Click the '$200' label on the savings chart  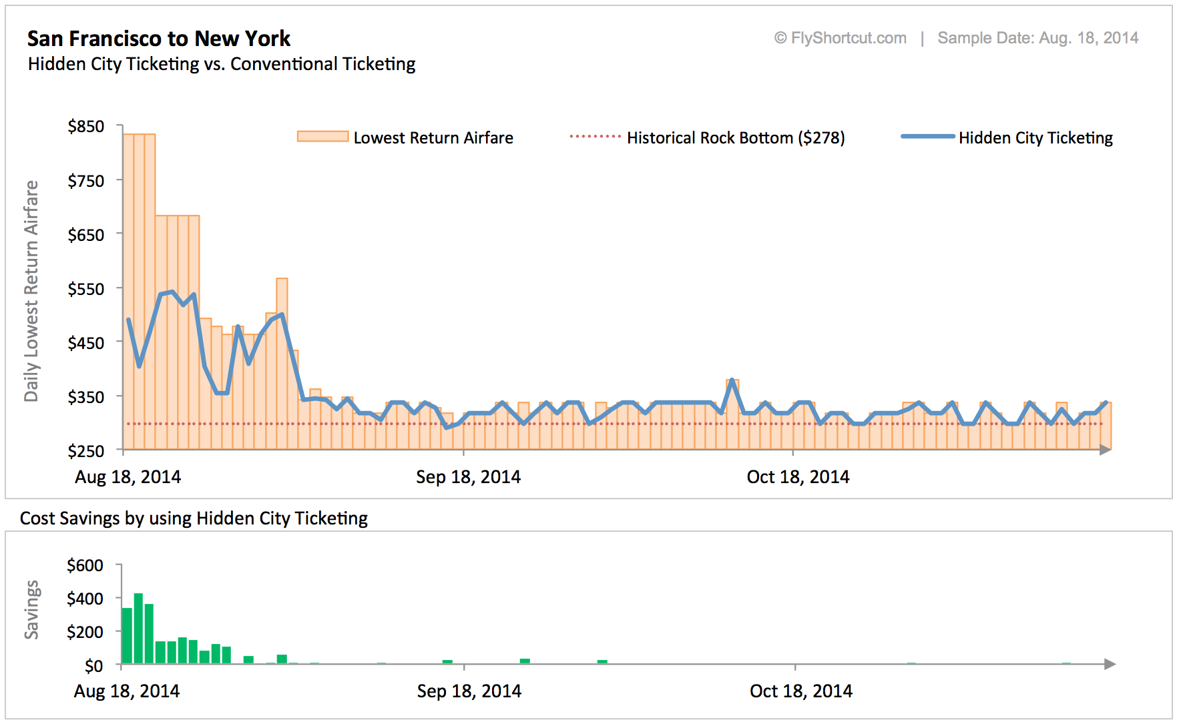(85, 632)
